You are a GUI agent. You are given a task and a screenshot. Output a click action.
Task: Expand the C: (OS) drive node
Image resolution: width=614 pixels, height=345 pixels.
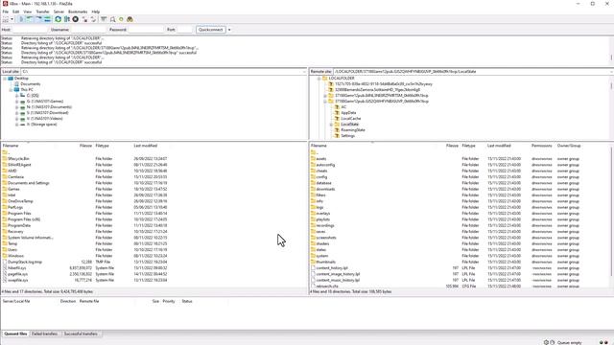[17, 96]
